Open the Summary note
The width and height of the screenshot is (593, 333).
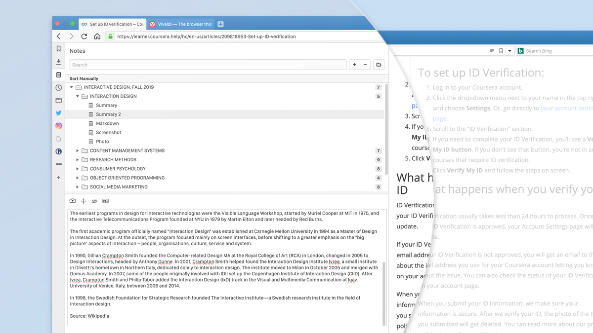106,105
